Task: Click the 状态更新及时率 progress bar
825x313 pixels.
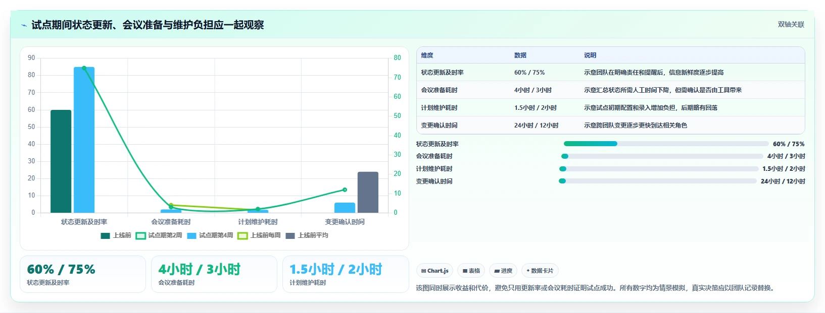Action: tap(666, 144)
